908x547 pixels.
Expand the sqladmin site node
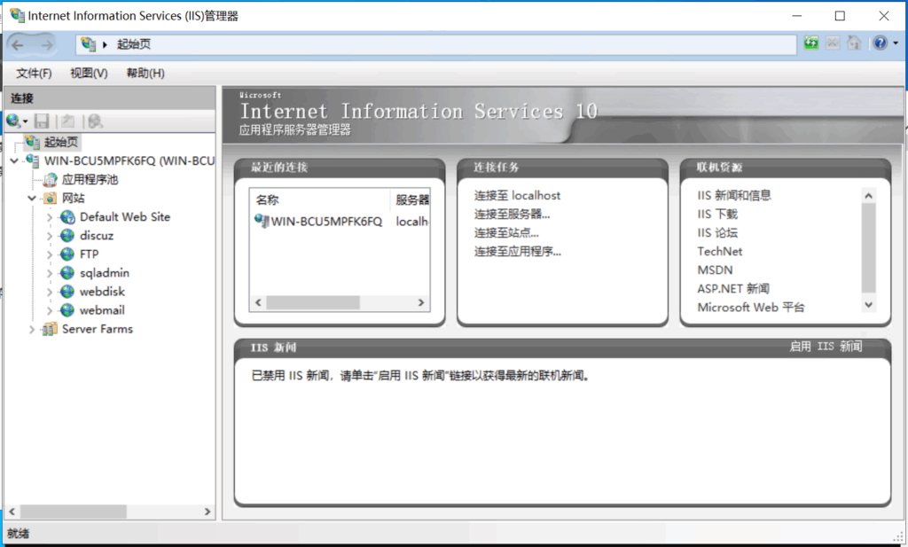(x=50, y=273)
